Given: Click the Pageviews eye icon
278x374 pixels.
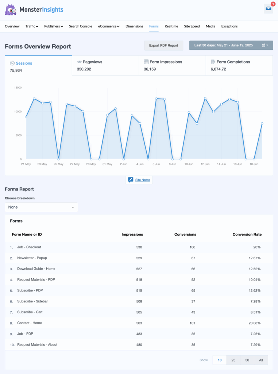Looking at the screenshot, I should point(80,62).
